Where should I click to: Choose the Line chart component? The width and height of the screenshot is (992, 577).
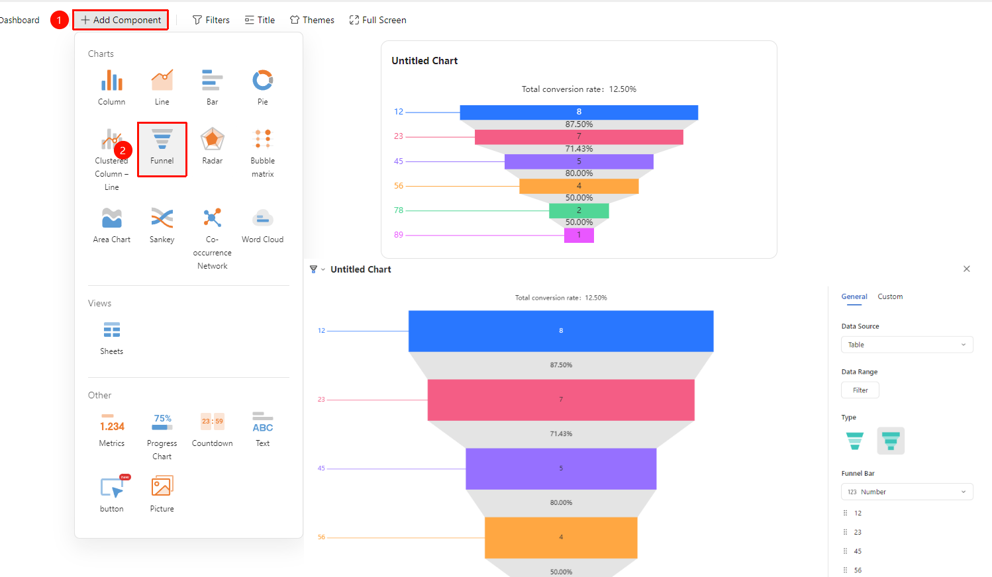[x=162, y=87]
